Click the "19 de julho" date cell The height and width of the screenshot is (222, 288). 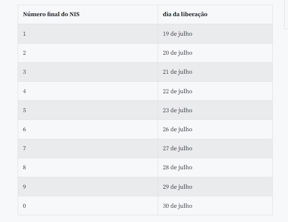(x=178, y=34)
